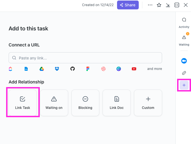Click the ClickUp logo integration icon
Image resolution: width=191 pixels, height=144 pixels.
pyautogui.click(x=11, y=69)
